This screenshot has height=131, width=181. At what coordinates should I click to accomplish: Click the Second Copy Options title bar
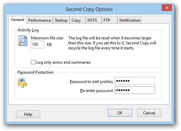coord(89,9)
